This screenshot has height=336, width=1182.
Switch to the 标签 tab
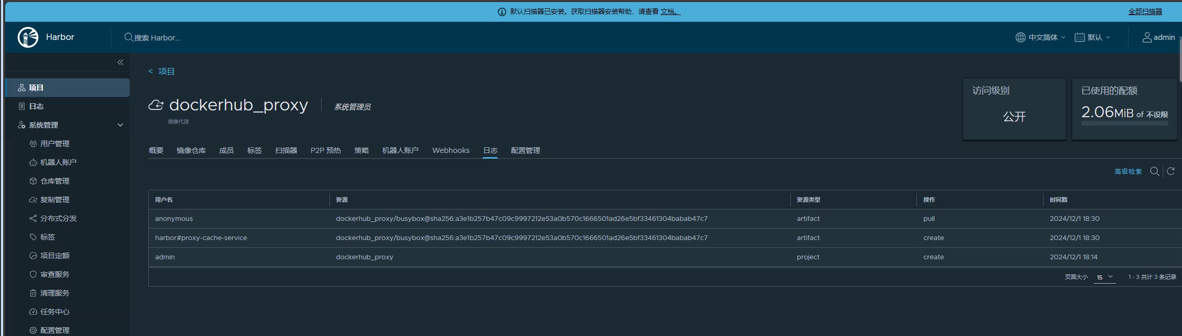click(255, 150)
